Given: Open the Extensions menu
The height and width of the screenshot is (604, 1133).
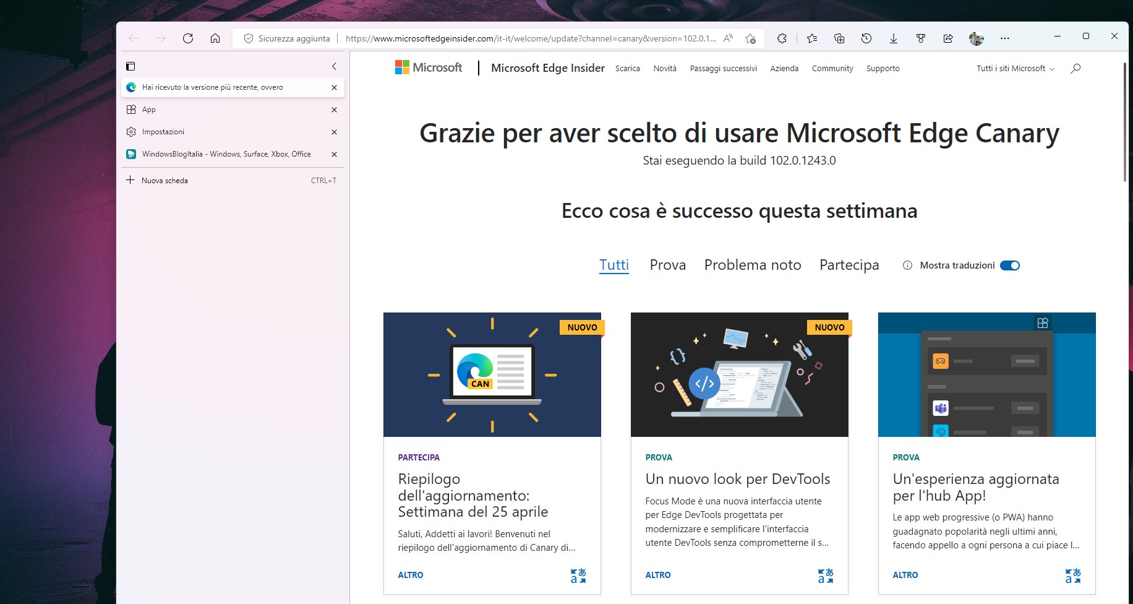Looking at the screenshot, I should coord(782,38).
